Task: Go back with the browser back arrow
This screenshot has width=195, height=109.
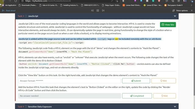Action: (4, 1)
